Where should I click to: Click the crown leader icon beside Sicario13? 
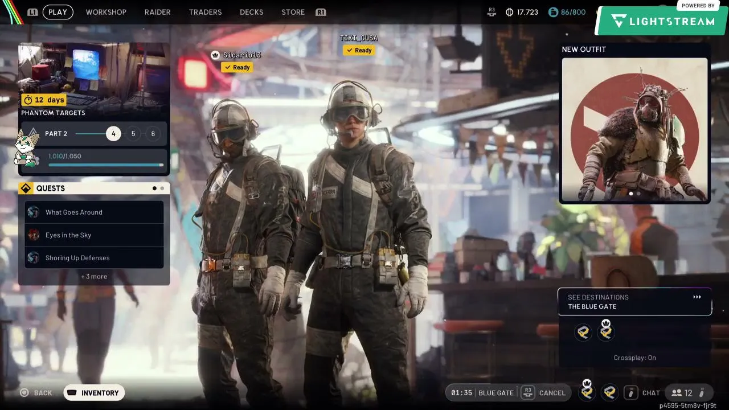point(215,55)
